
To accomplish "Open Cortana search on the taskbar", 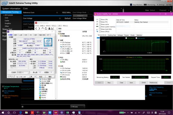I will [8, 113].
